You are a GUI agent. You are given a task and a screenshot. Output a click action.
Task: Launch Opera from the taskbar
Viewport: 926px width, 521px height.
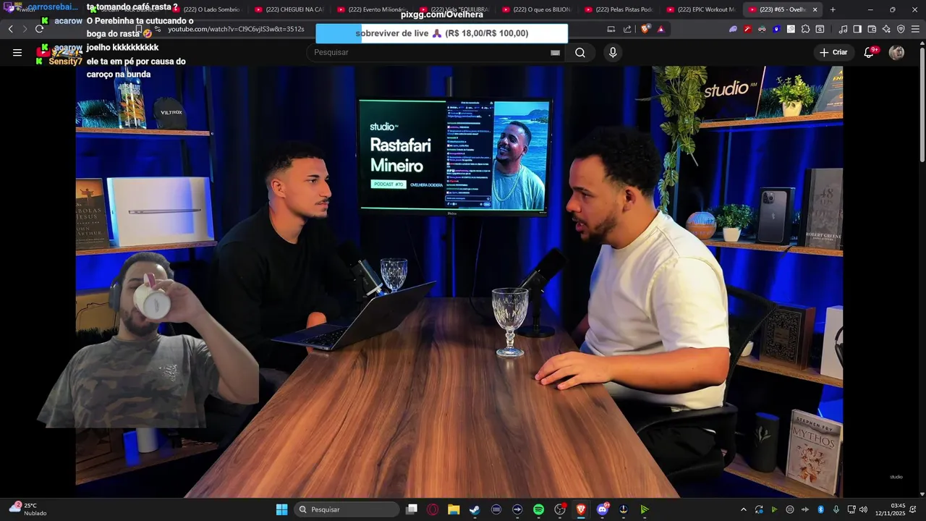tap(433, 509)
